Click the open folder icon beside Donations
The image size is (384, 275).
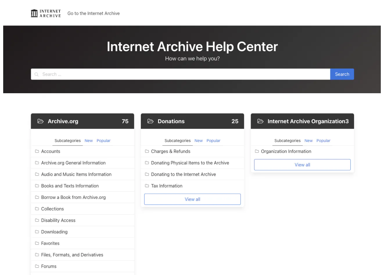(x=150, y=121)
